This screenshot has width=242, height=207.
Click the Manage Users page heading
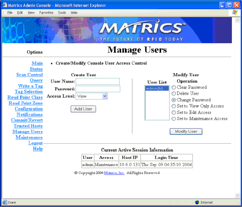pyautogui.click(x=137, y=50)
